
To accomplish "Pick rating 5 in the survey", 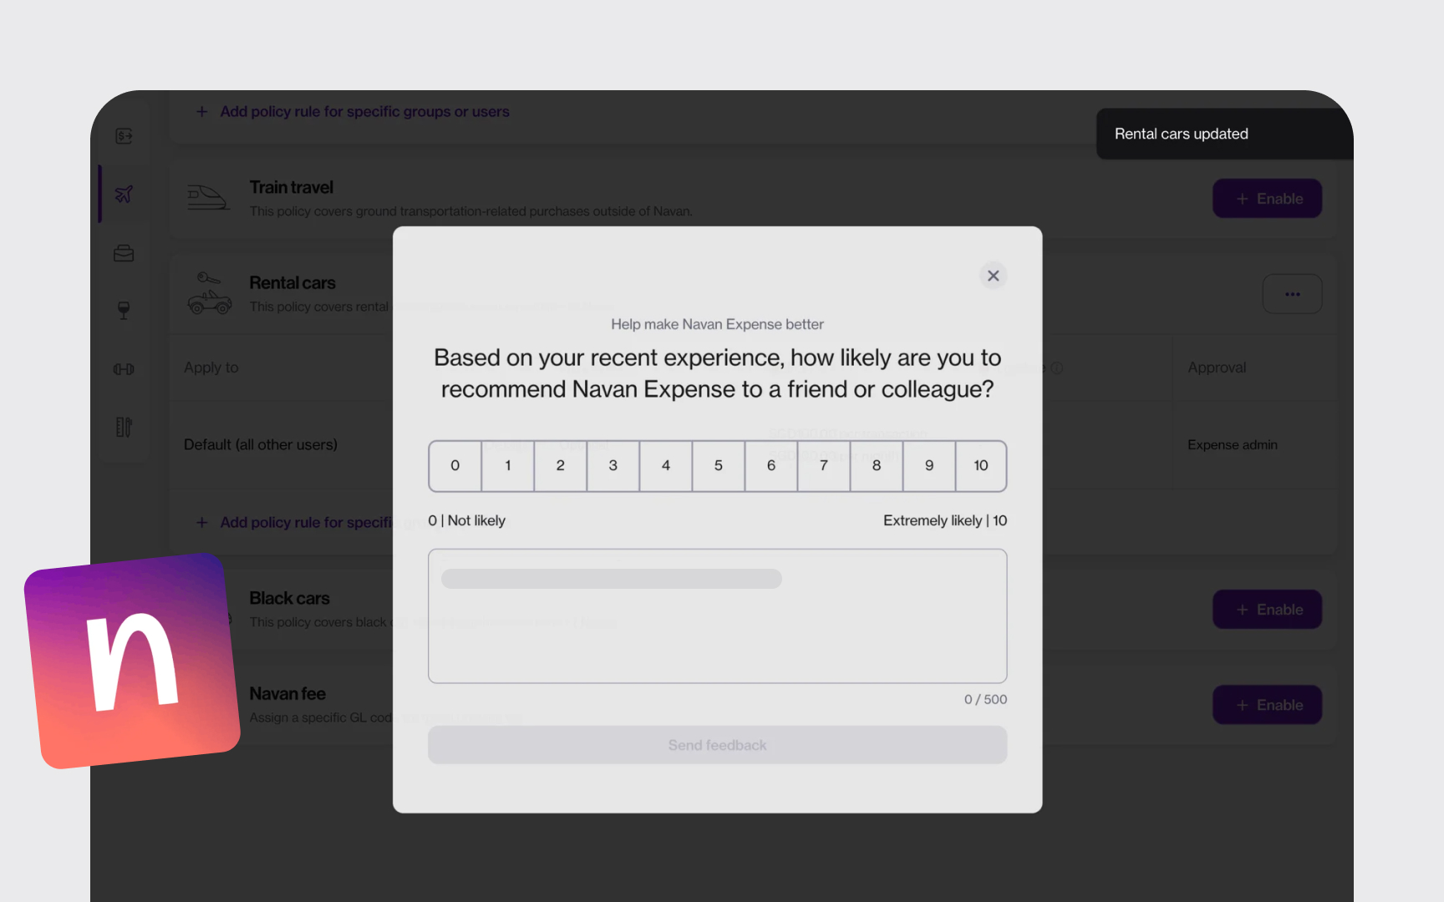I will click(719, 466).
